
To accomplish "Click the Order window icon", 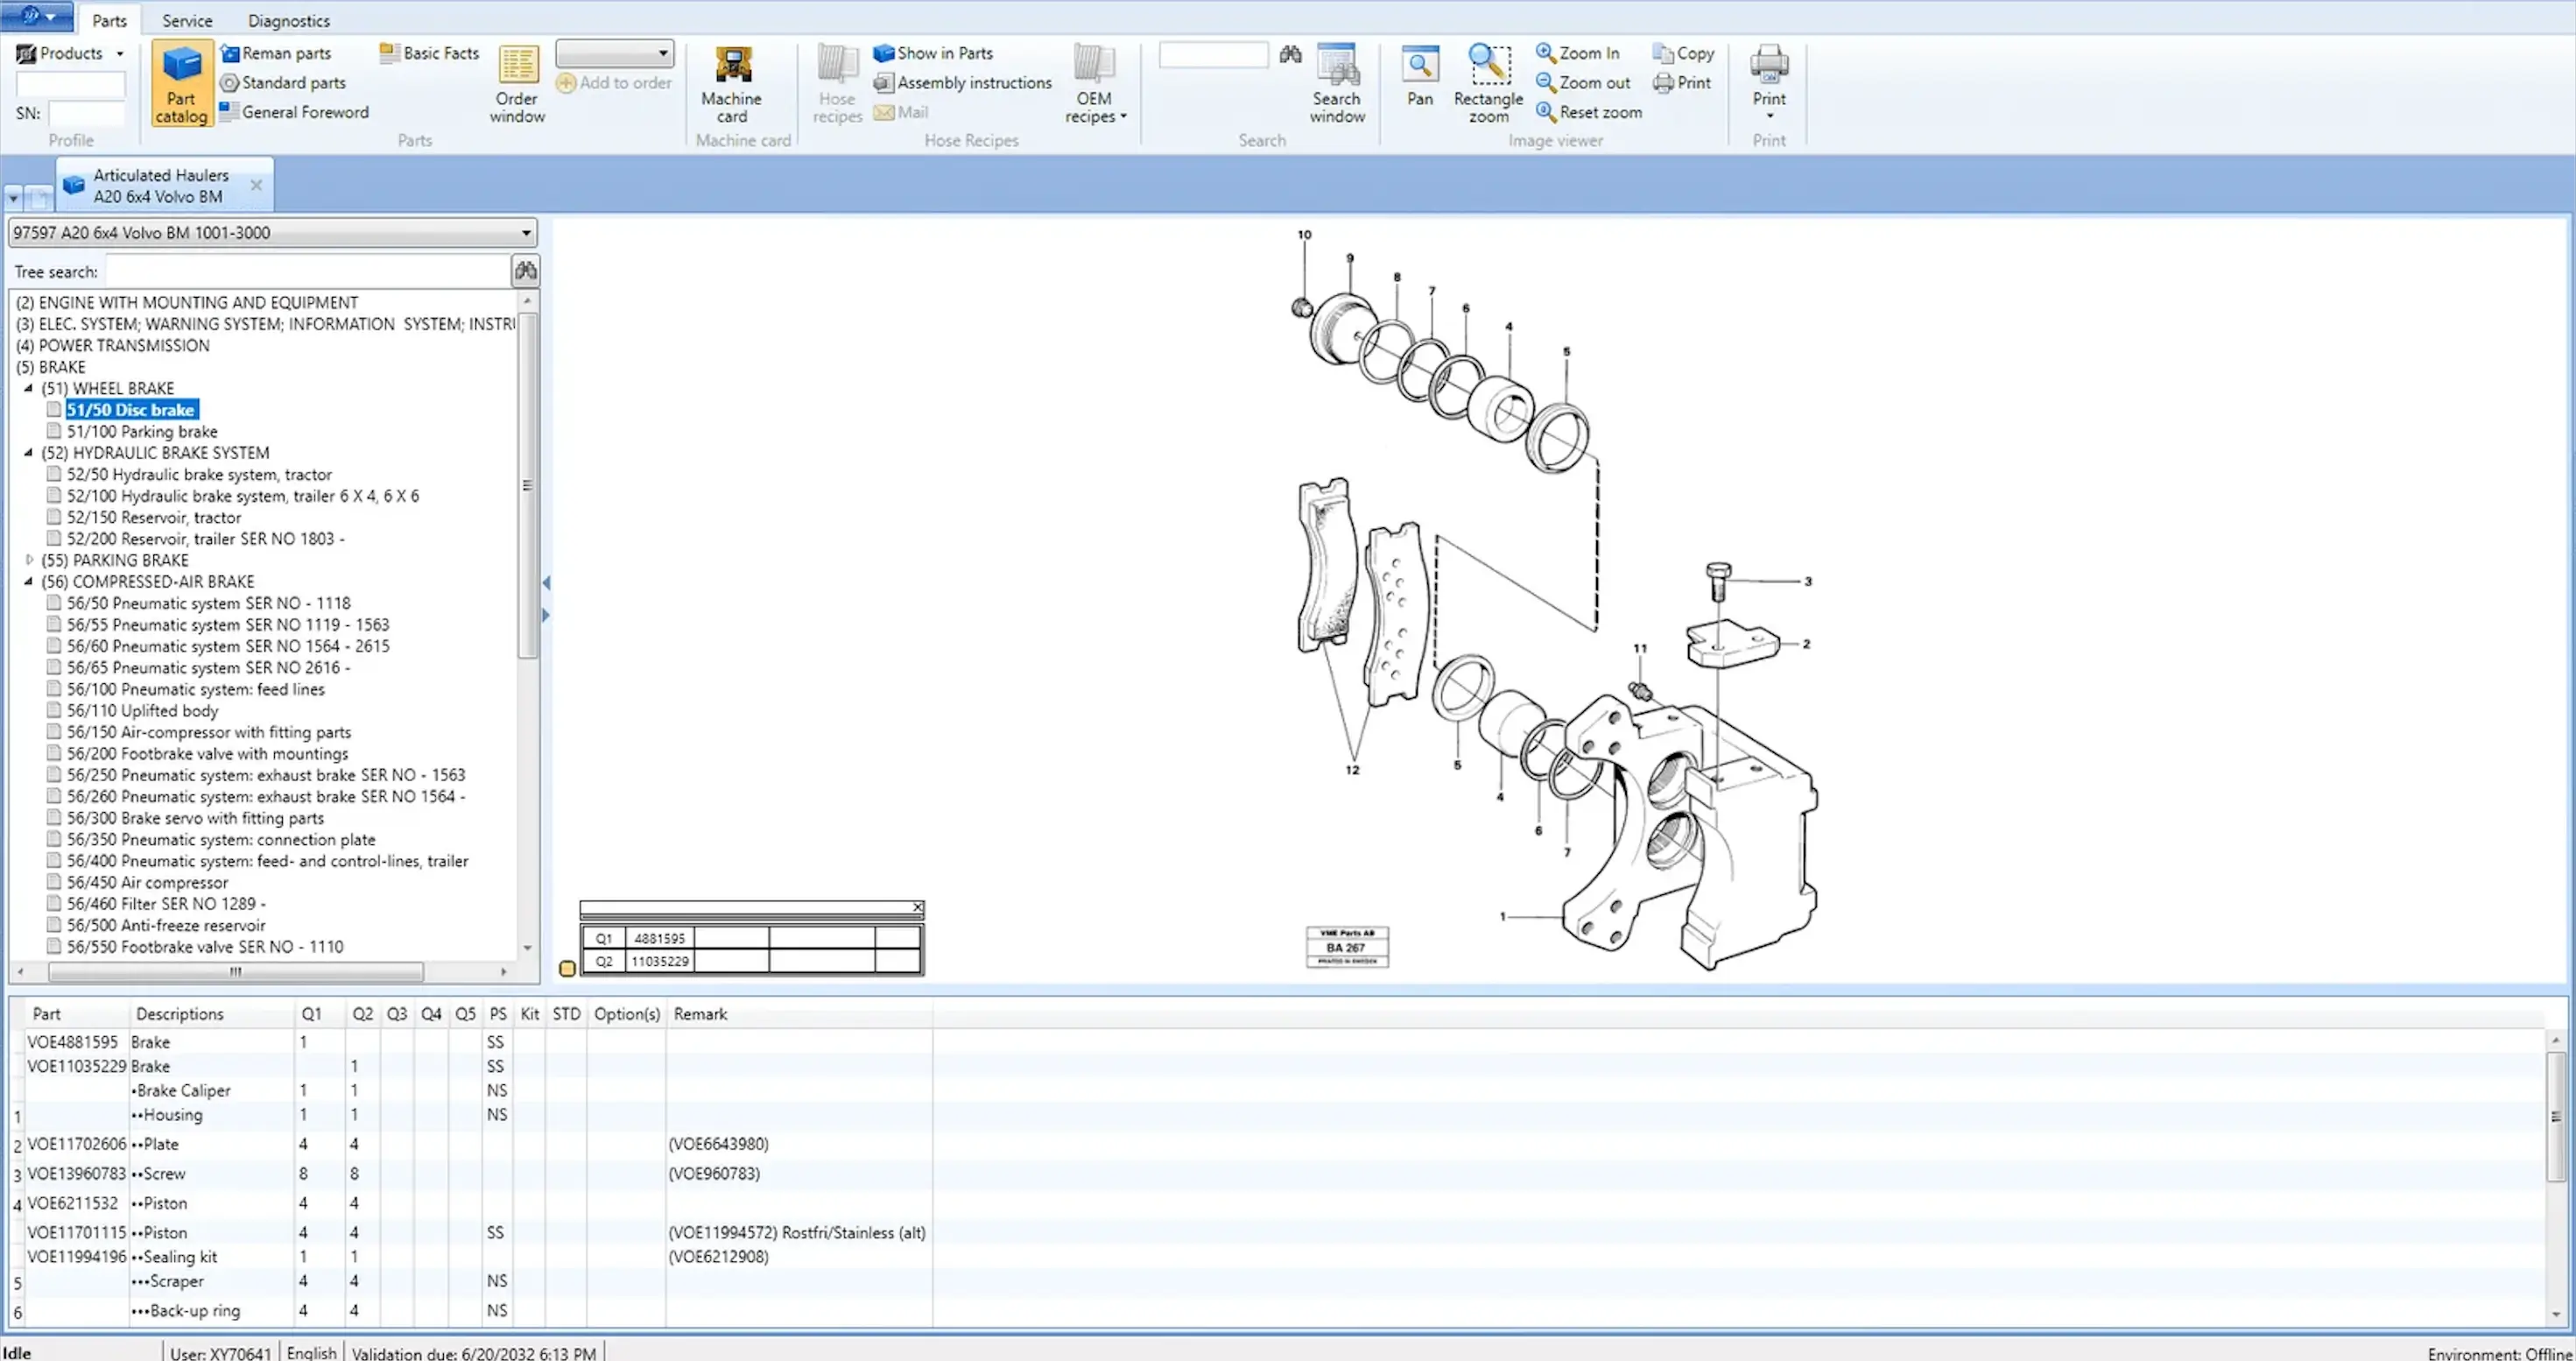I will (517, 67).
